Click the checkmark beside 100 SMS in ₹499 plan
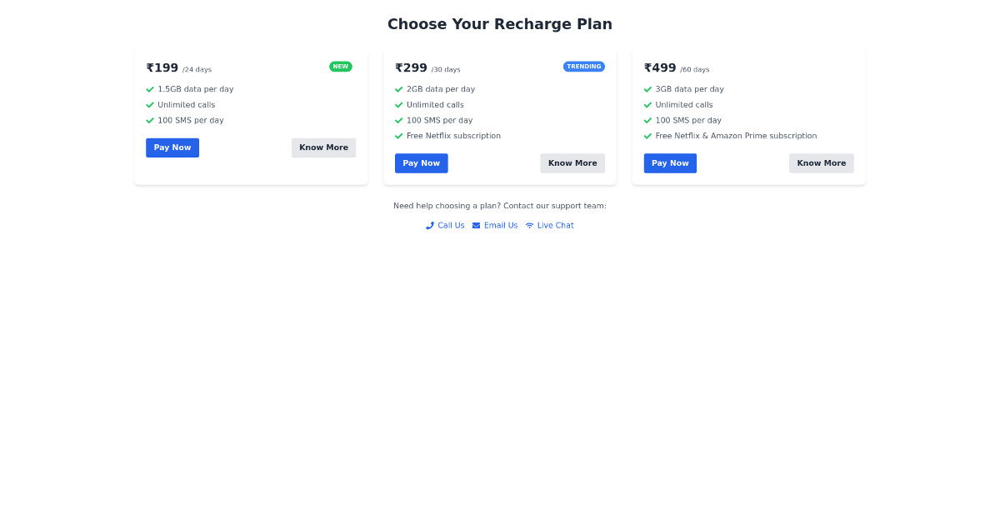 point(647,120)
